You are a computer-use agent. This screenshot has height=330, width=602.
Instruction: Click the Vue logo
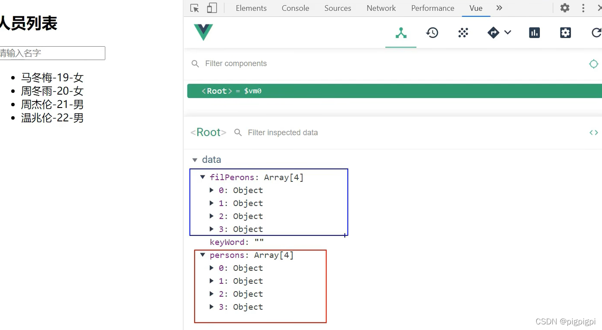203,32
